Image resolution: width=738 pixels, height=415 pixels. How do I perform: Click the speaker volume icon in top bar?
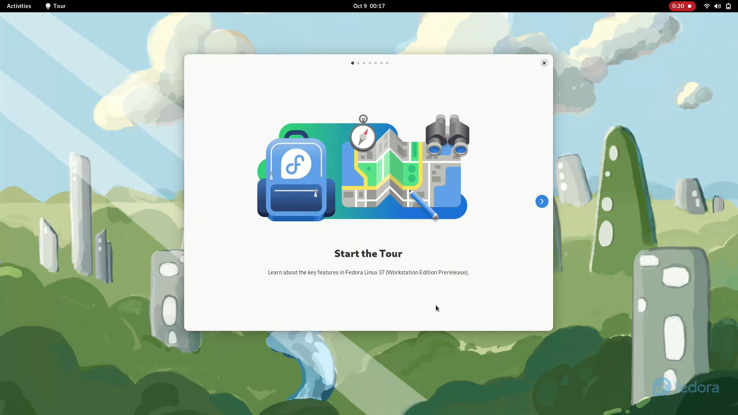click(x=717, y=6)
